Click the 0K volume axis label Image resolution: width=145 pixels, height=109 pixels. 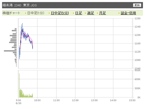pos(139,98)
